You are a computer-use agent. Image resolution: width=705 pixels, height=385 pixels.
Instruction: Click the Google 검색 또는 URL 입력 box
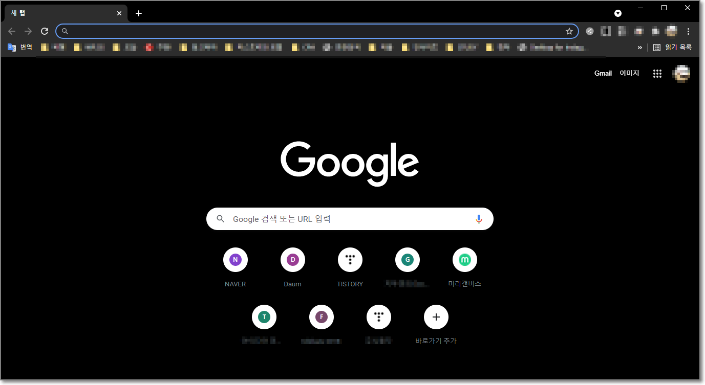coord(350,219)
